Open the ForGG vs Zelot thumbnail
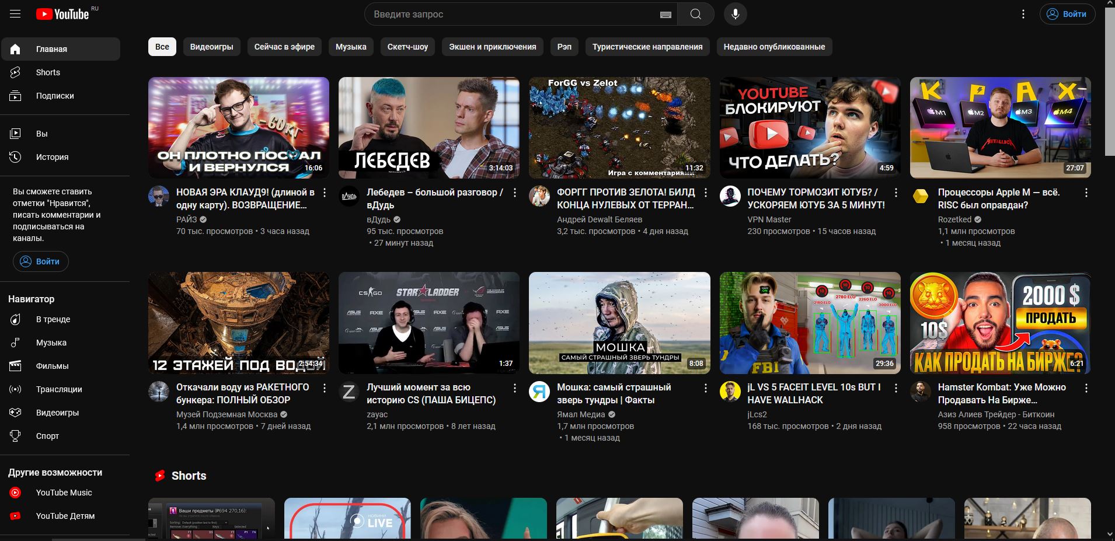Viewport: 1115px width, 541px height. tap(619, 128)
